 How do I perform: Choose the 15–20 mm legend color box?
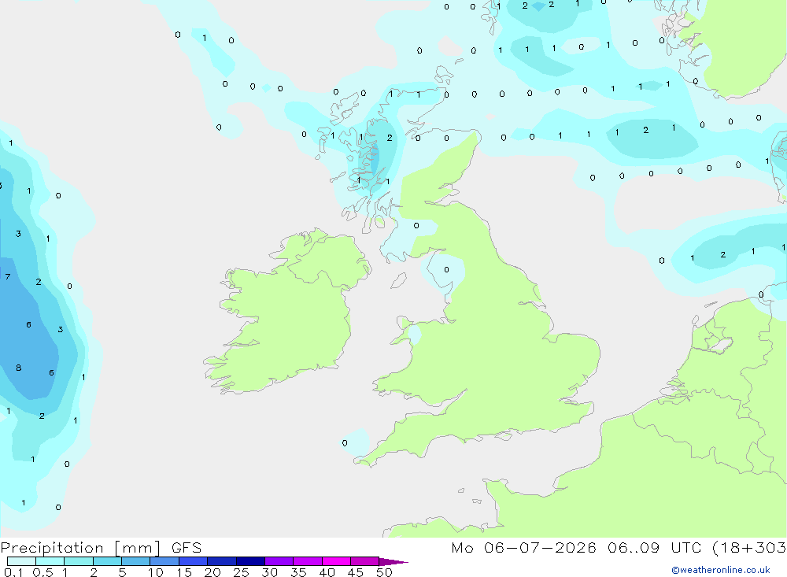194,561
